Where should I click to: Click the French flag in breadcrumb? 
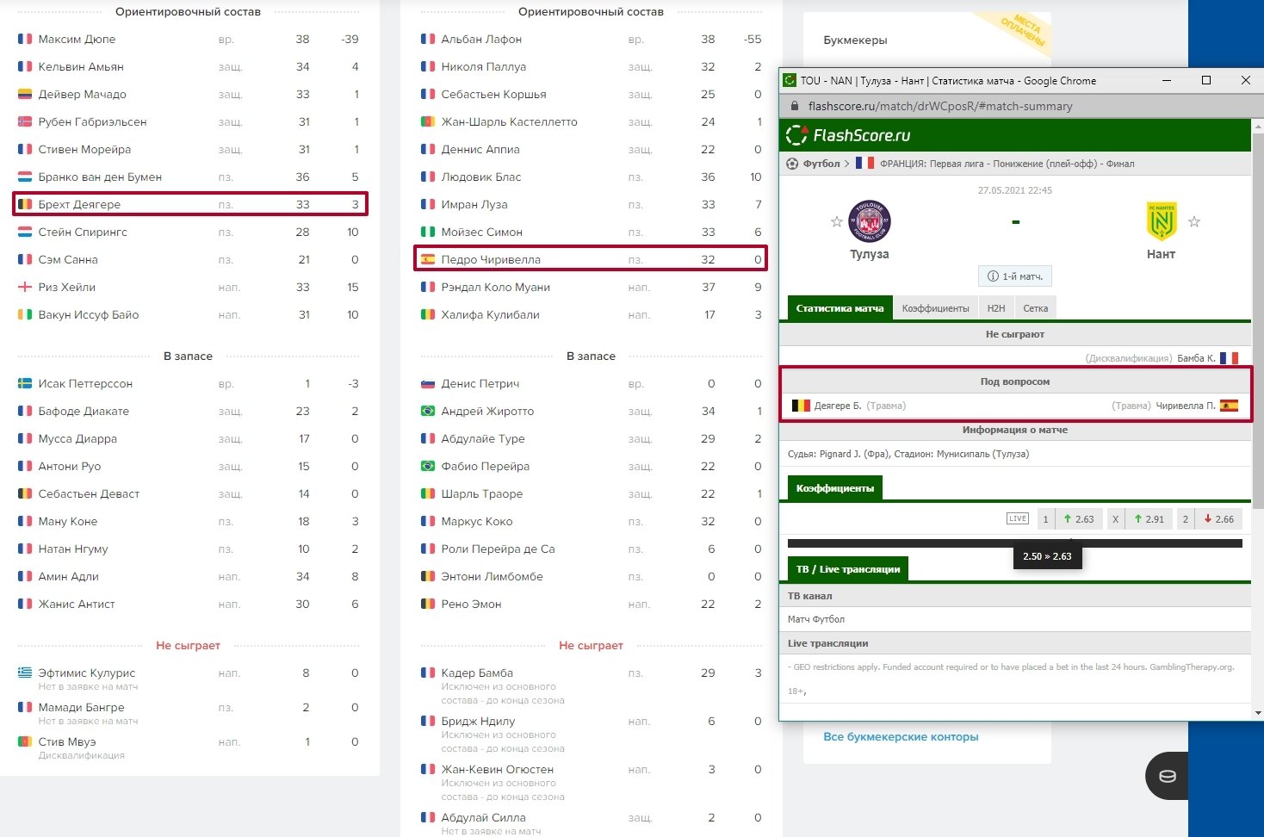(864, 164)
